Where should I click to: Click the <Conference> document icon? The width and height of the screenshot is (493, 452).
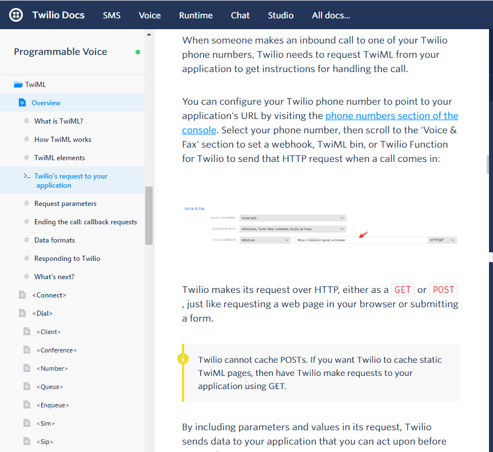tap(27, 350)
